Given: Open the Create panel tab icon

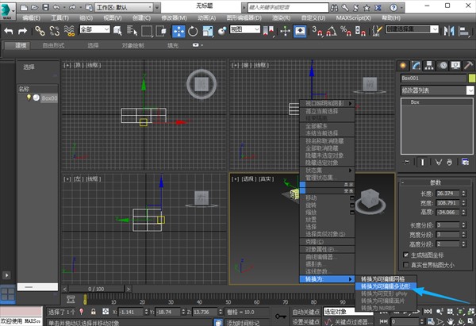Looking at the screenshot, I should pyautogui.click(x=404, y=65).
